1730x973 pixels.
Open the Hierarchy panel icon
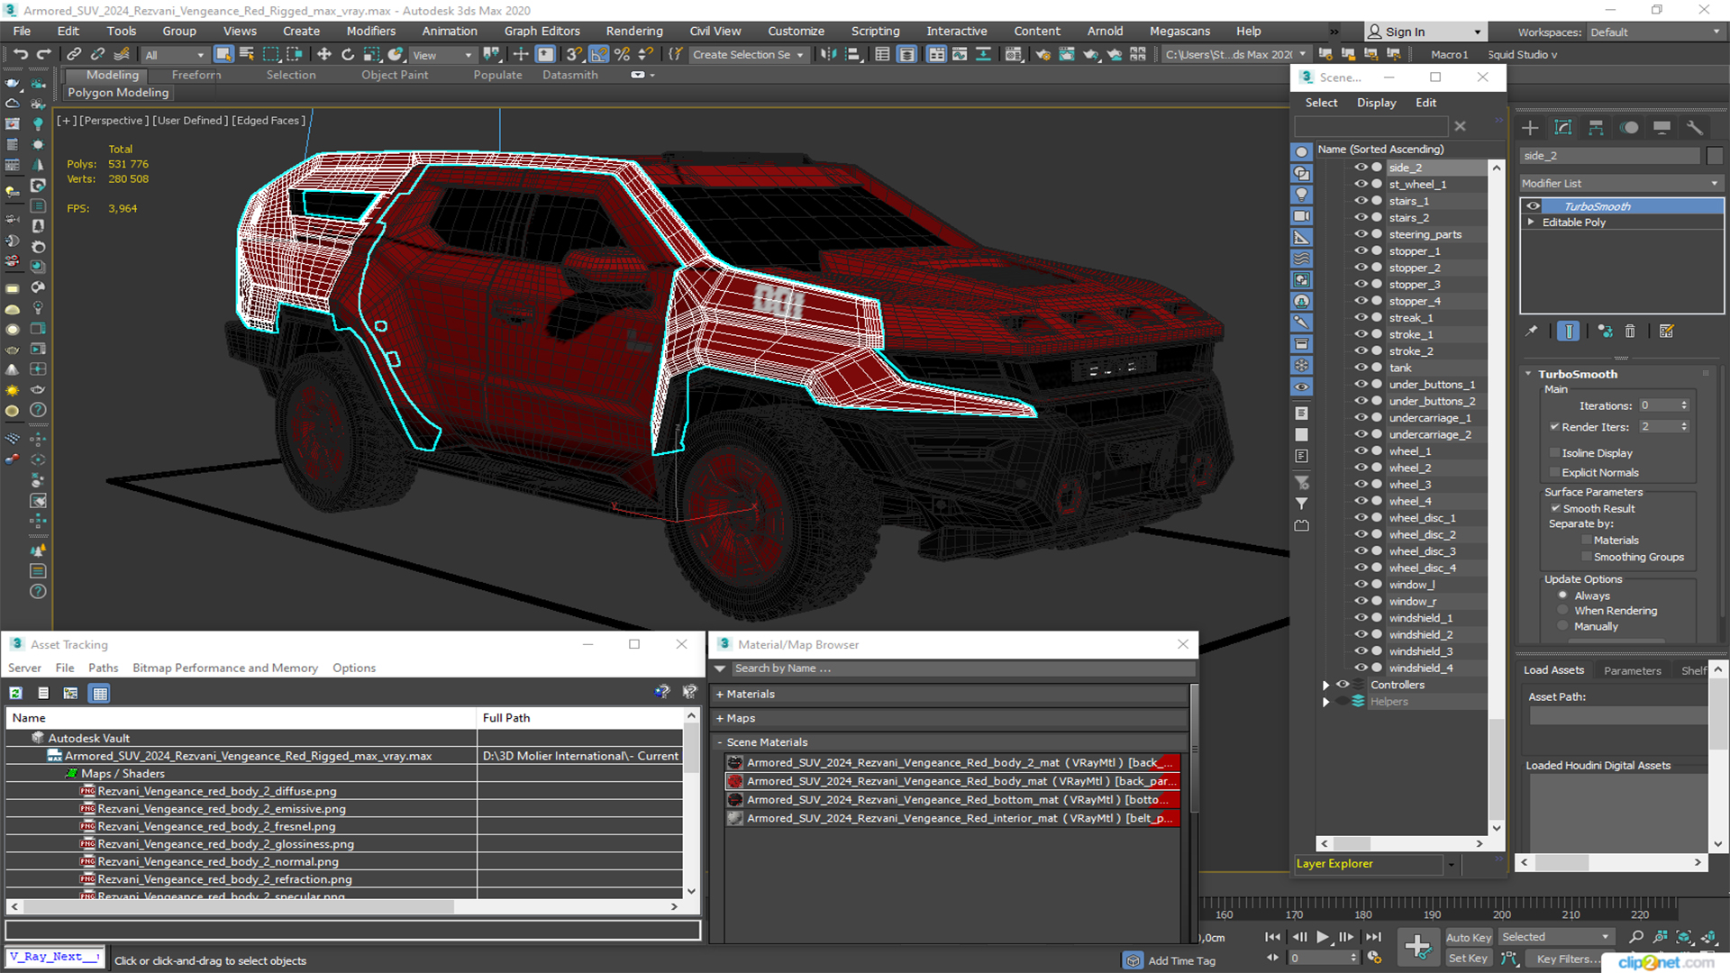coord(1596,128)
